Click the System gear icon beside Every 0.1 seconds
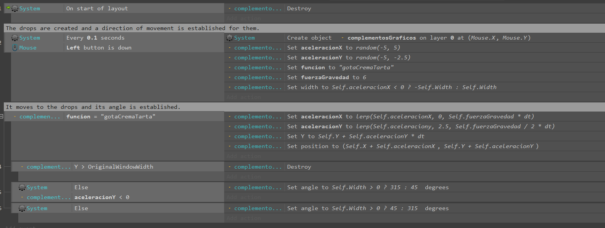 click(x=15, y=38)
